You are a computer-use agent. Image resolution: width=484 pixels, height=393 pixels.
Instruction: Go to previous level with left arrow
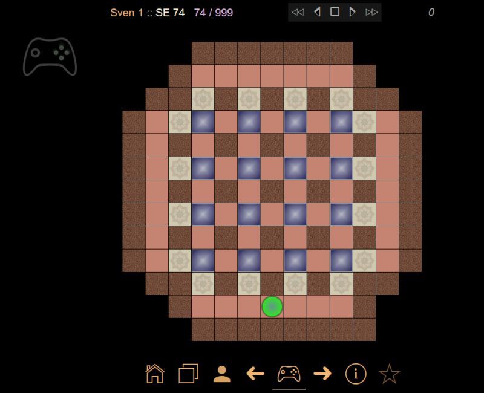(x=255, y=374)
